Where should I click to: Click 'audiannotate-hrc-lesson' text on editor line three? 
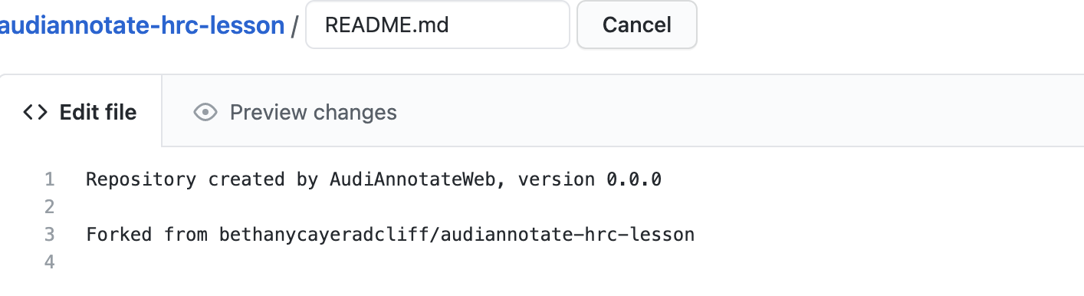click(568, 235)
